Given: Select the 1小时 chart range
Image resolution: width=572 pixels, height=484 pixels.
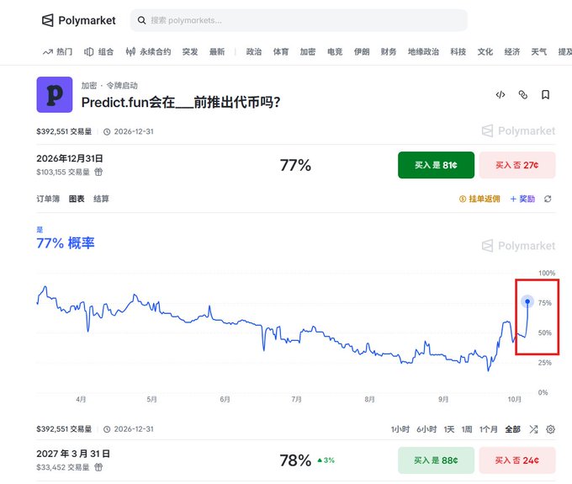Looking at the screenshot, I should click(x=400, y=429).
